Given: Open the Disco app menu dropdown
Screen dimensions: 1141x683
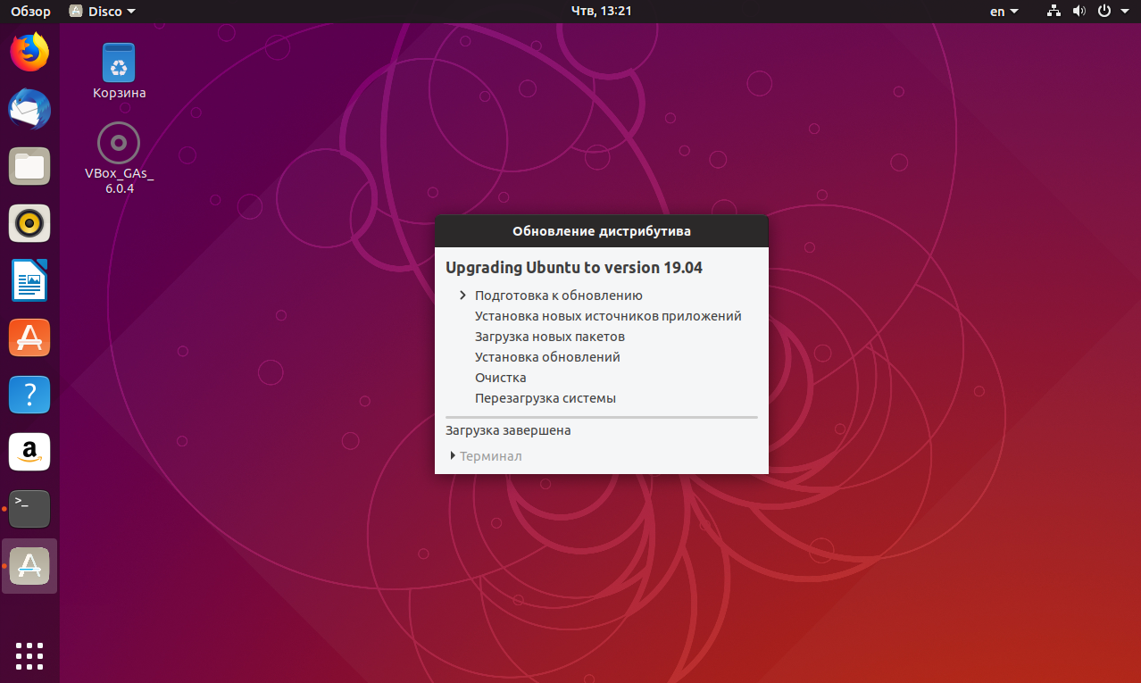Looking at the screenshot, I should 103,12.
